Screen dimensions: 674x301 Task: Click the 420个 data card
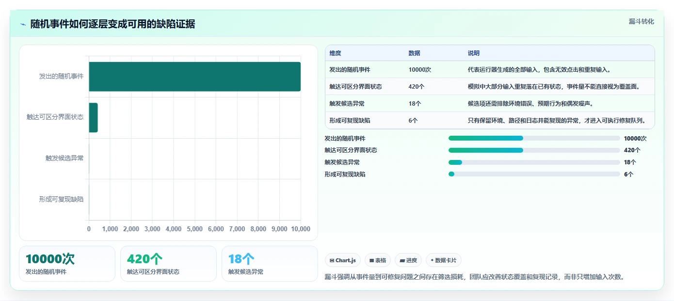168,264
